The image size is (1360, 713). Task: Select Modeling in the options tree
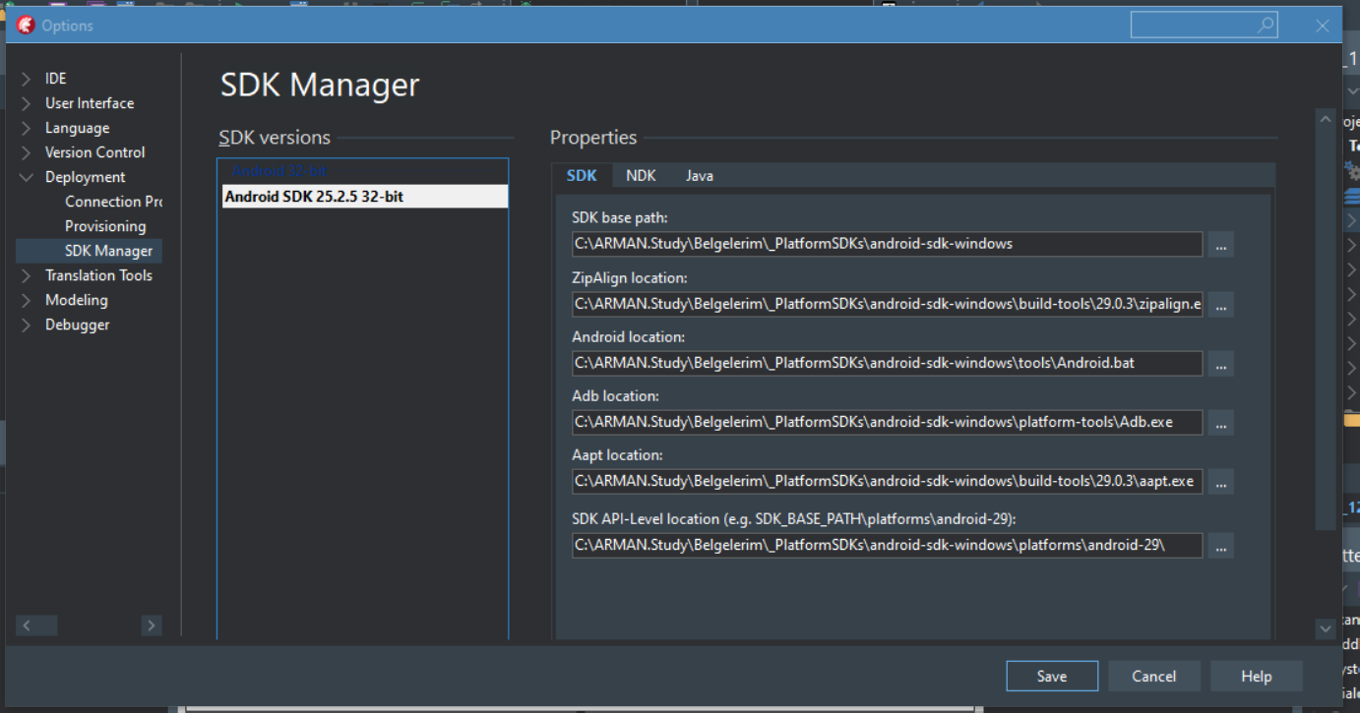pyautogui.click(x=76, y=300)
